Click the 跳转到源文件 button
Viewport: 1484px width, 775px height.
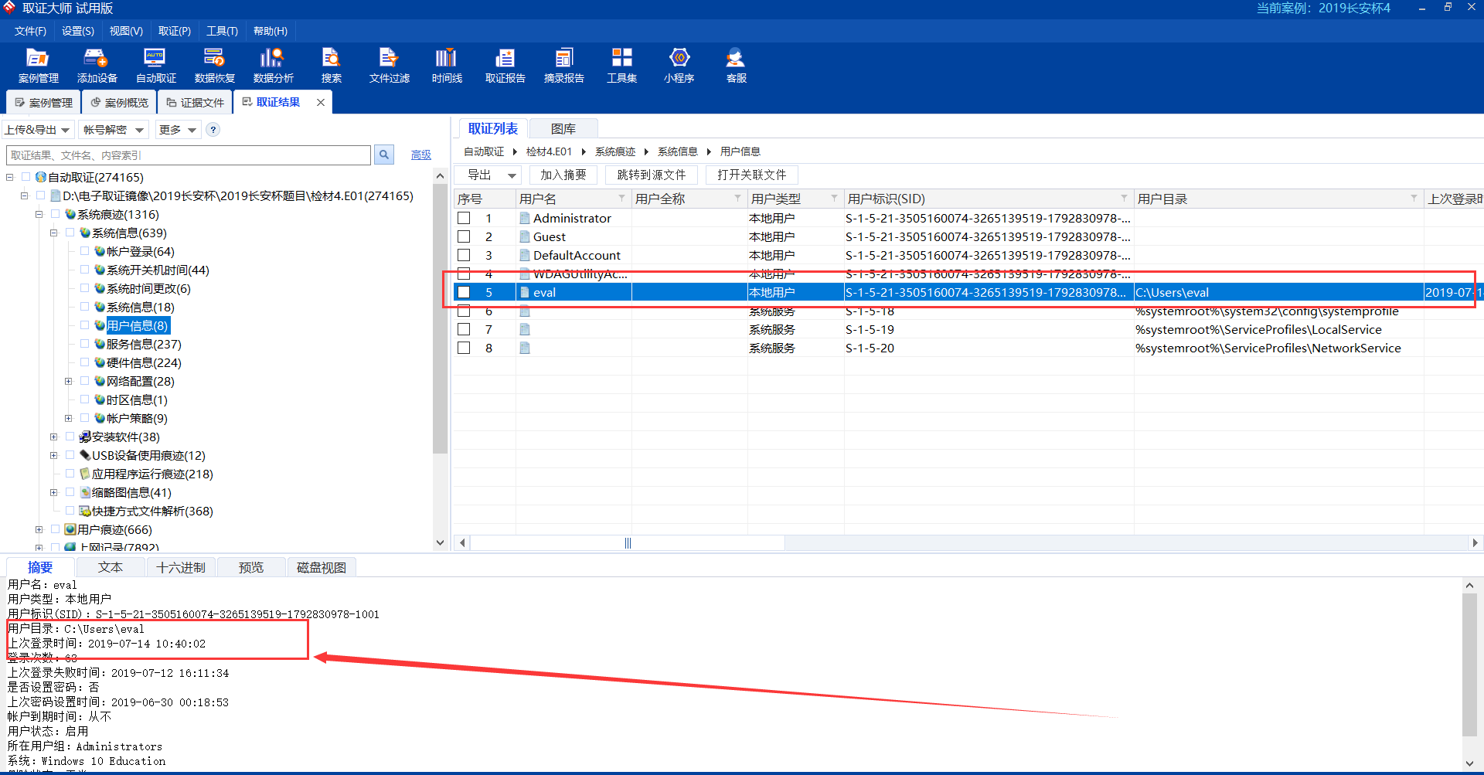651,175
